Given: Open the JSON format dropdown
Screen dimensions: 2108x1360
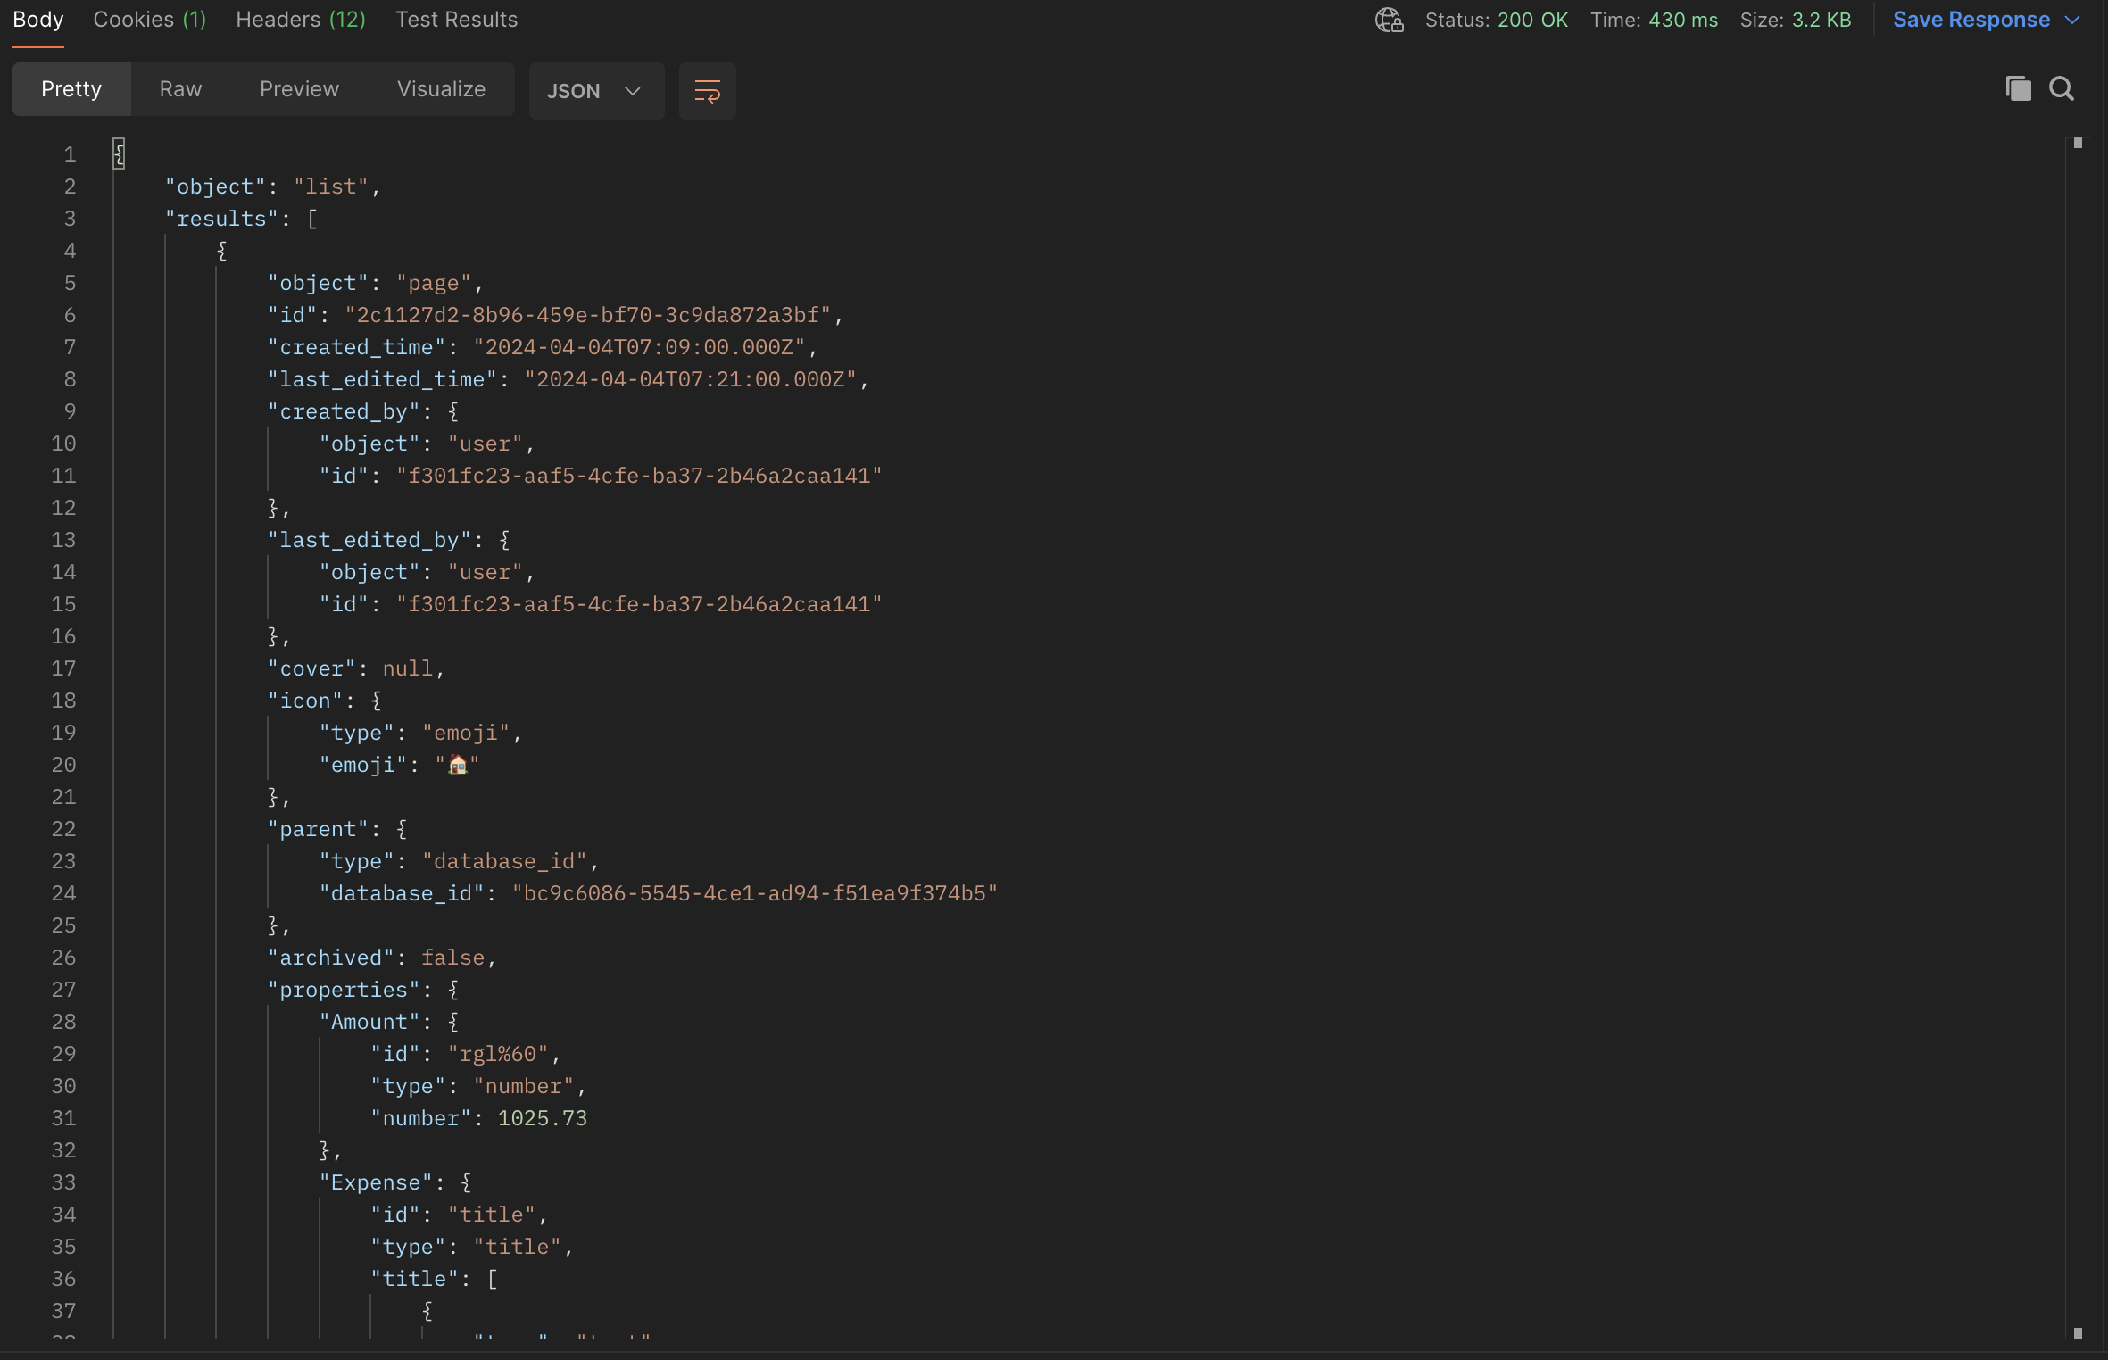Looking at the screenshot, I should pos(634,90).
